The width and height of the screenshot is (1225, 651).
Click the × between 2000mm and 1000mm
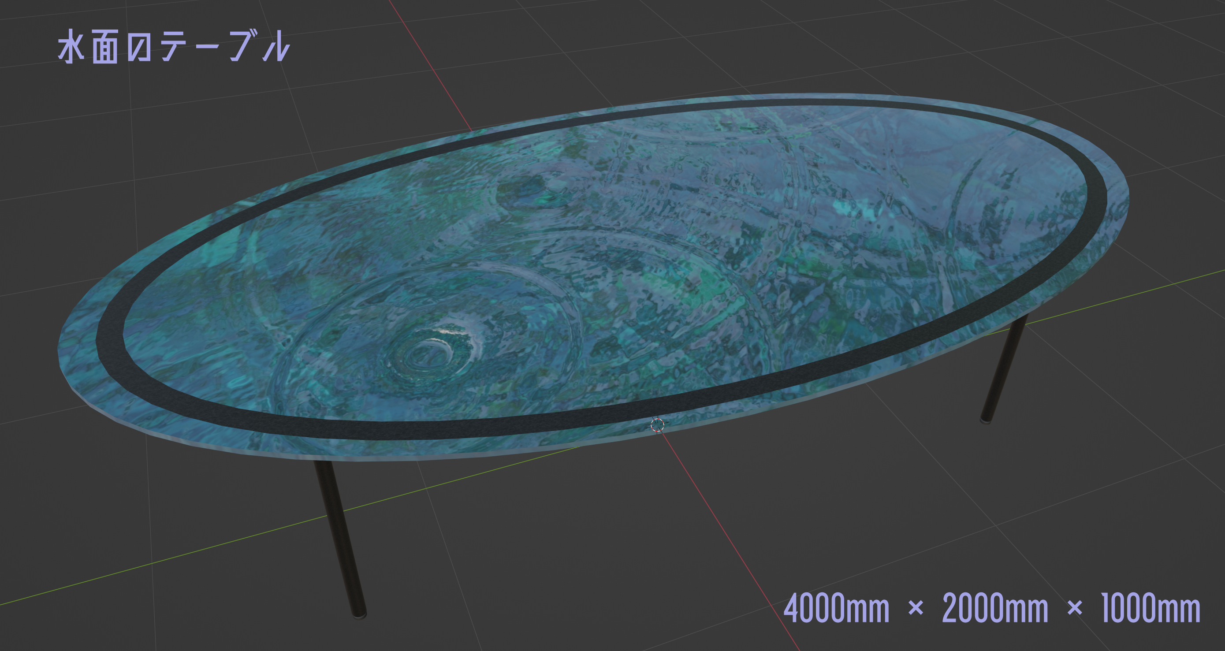click(x=1075, y=609)
